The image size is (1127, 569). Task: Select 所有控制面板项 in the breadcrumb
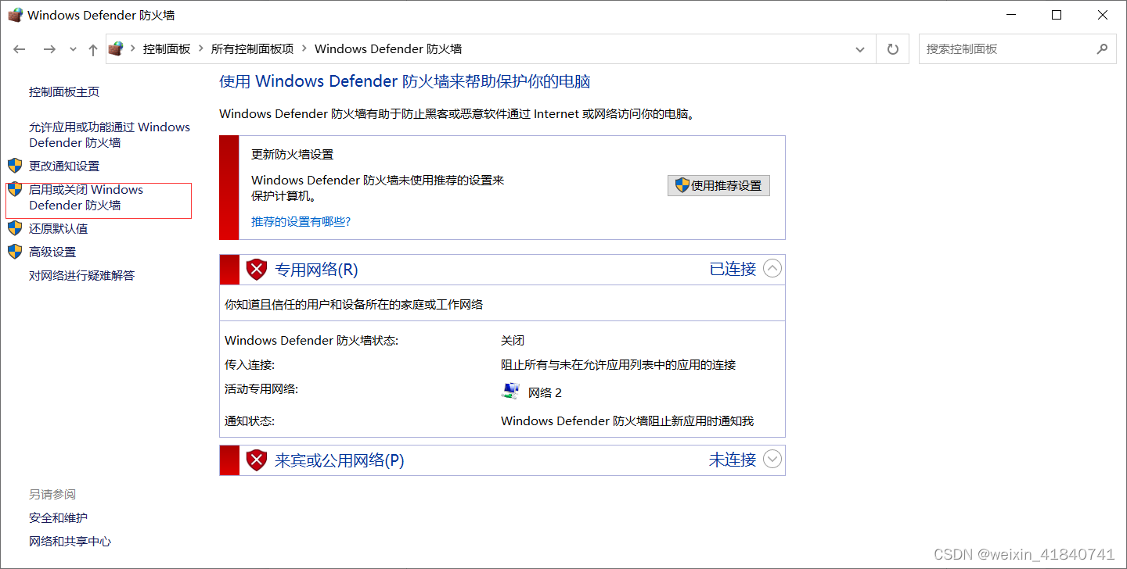click(x=252, y=48)
